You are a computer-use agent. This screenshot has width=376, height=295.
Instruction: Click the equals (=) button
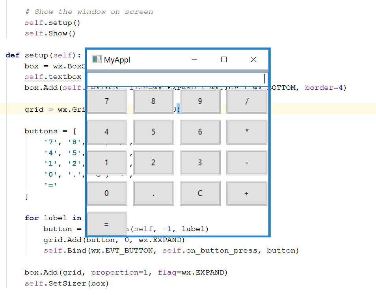(107, 224)
